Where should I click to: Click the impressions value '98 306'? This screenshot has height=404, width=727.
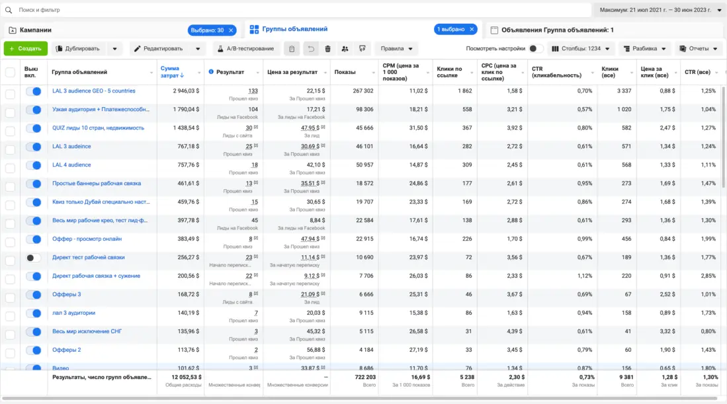(x=364, y=109)
